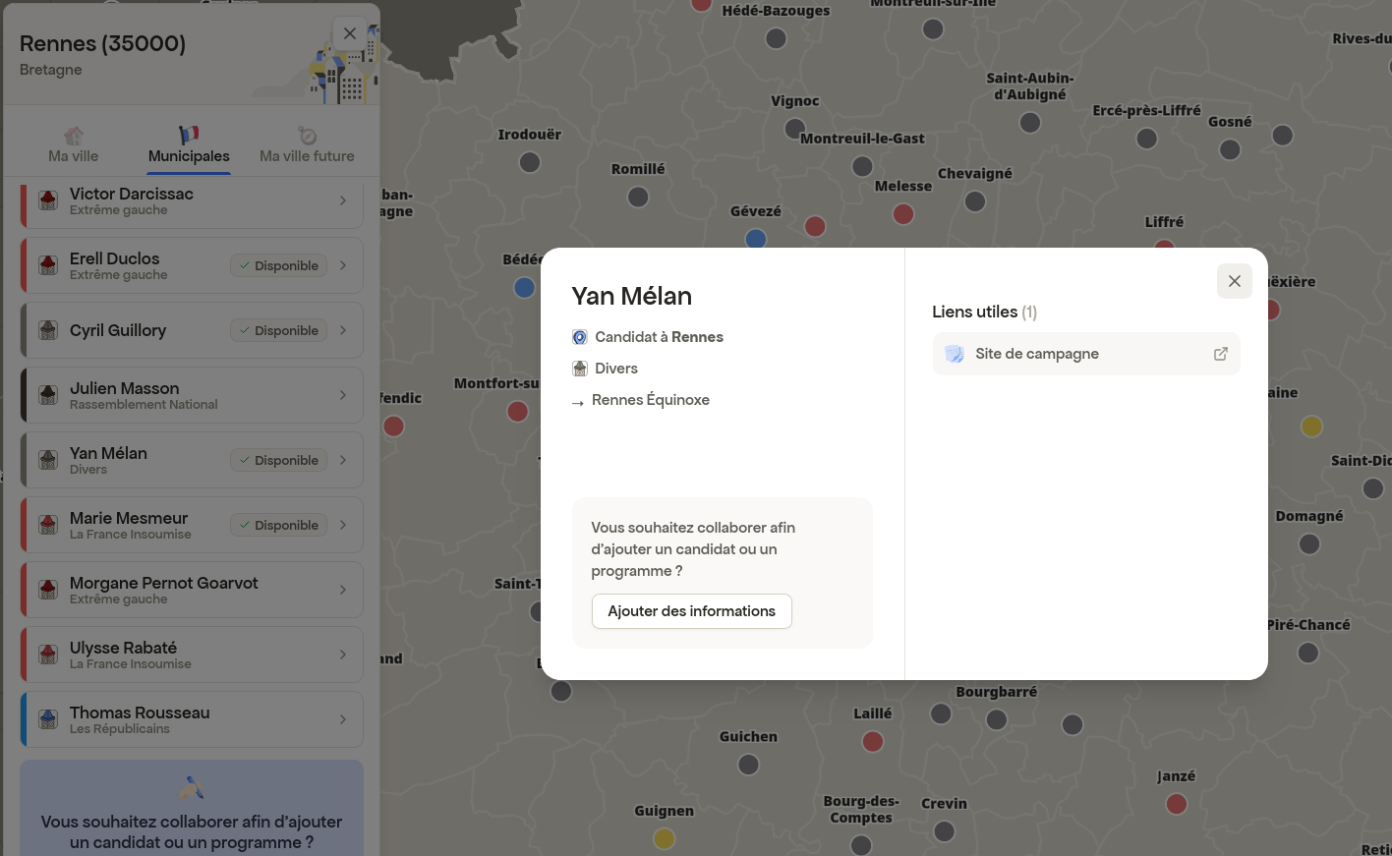
Task: Click the French flag Municipales icon
Action: coord(189,135)
